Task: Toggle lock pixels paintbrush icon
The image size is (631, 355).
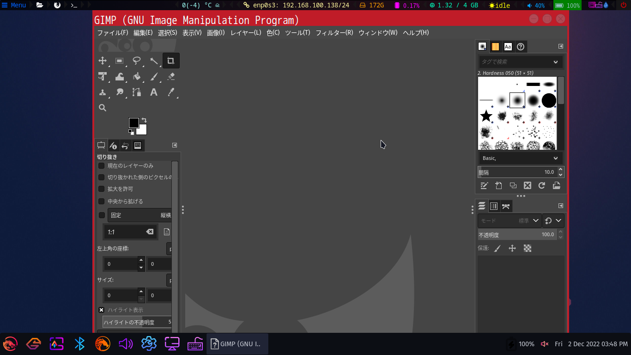Action: click(x=498, y=248)
